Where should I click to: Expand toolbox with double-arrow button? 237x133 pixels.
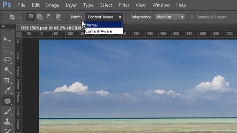coord(3,26)
